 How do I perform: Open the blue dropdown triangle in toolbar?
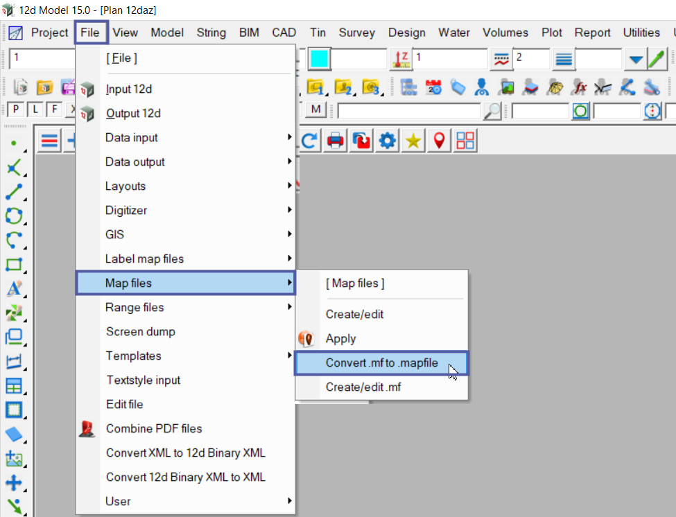click(x=636, y=59)
